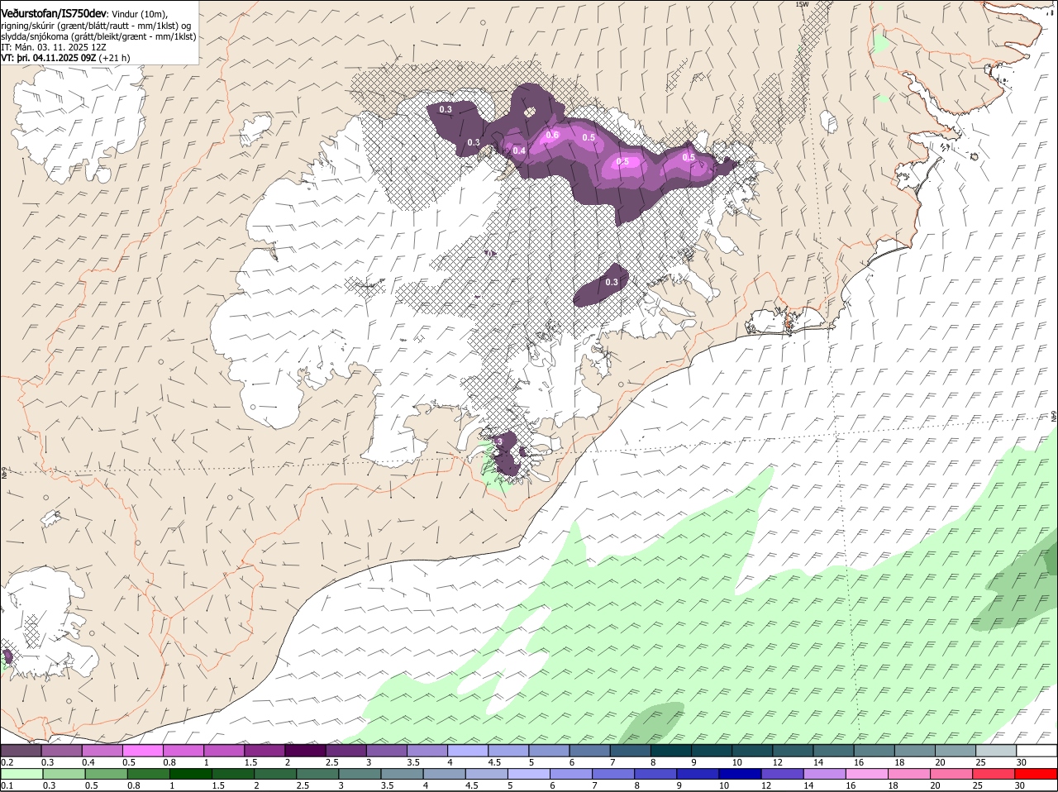Screen dimensions: 1058x792
Task: Pick the rain legend swatch between 14 and 16
Action: [826, 774]
